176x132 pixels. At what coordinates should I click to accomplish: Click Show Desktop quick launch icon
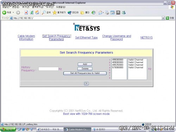coord(19,130)
